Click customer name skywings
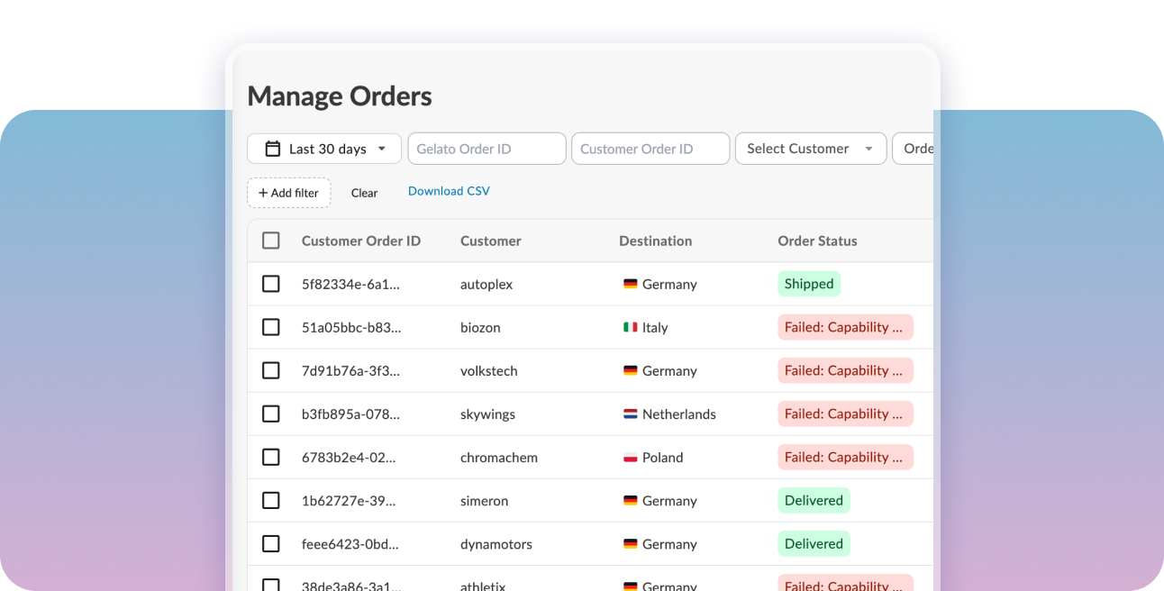The width and height of the screenshot is (1164, 591). pos(487,414)
